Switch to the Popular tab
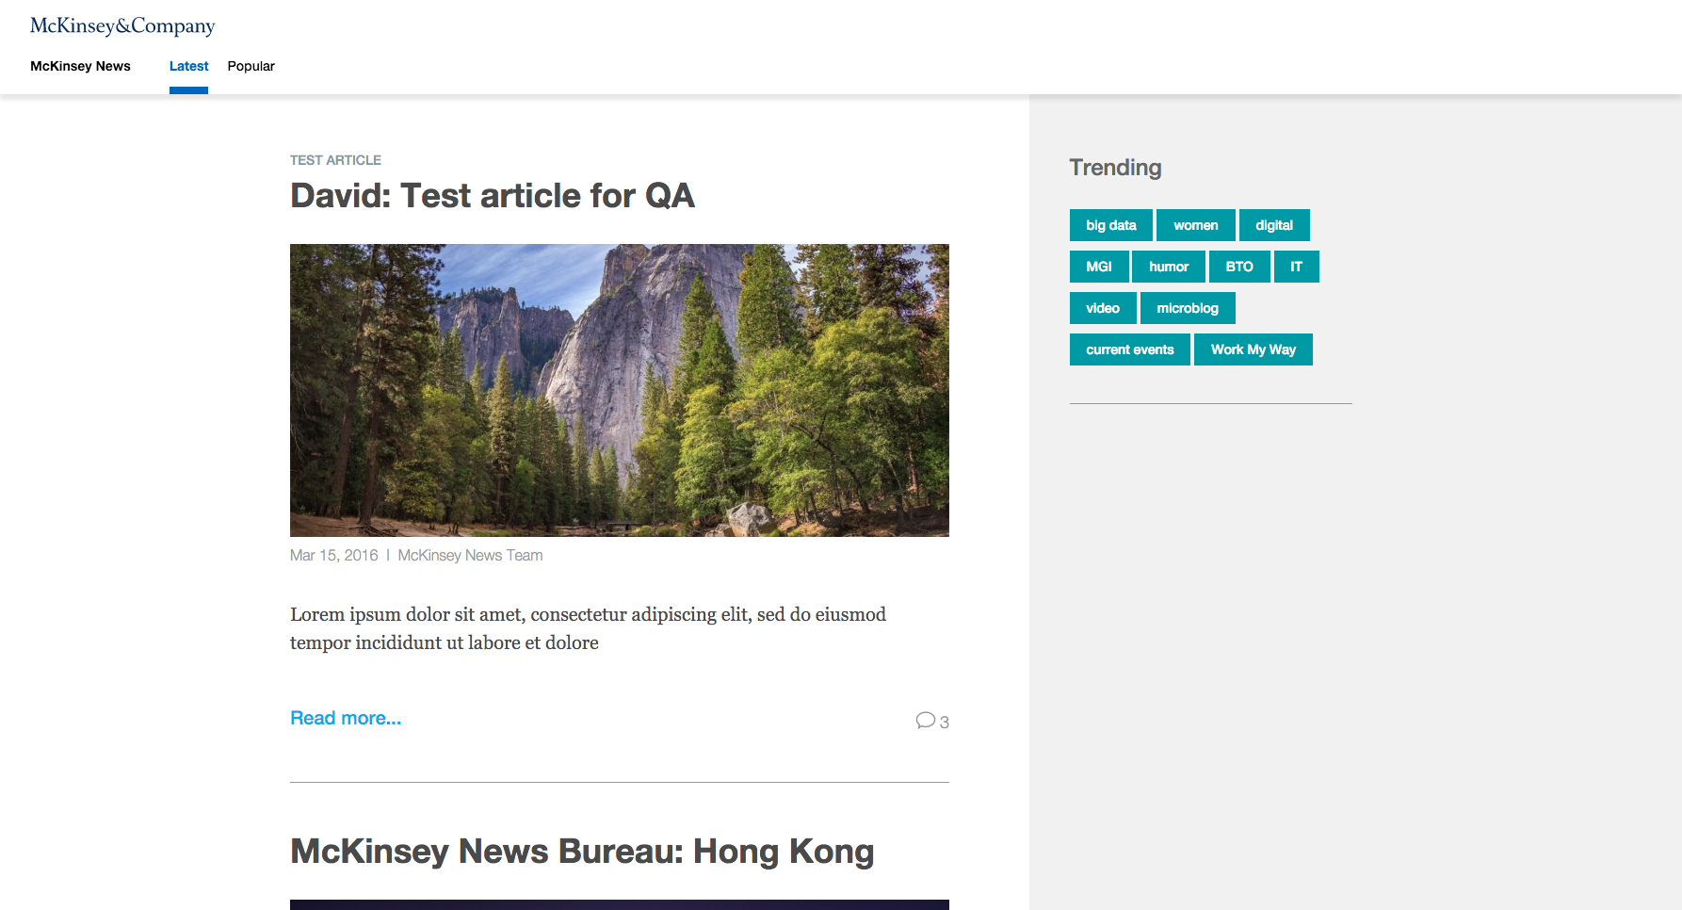 [251, 66]
